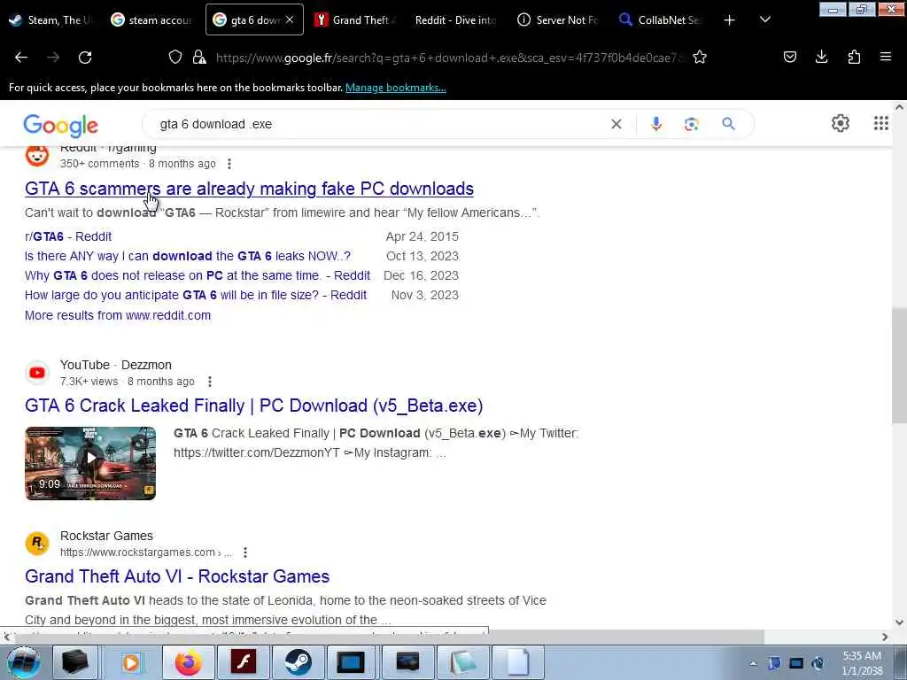Switch to the steam account tab
The width and height of the screenshot is (907, 680).
pos(151,20)
